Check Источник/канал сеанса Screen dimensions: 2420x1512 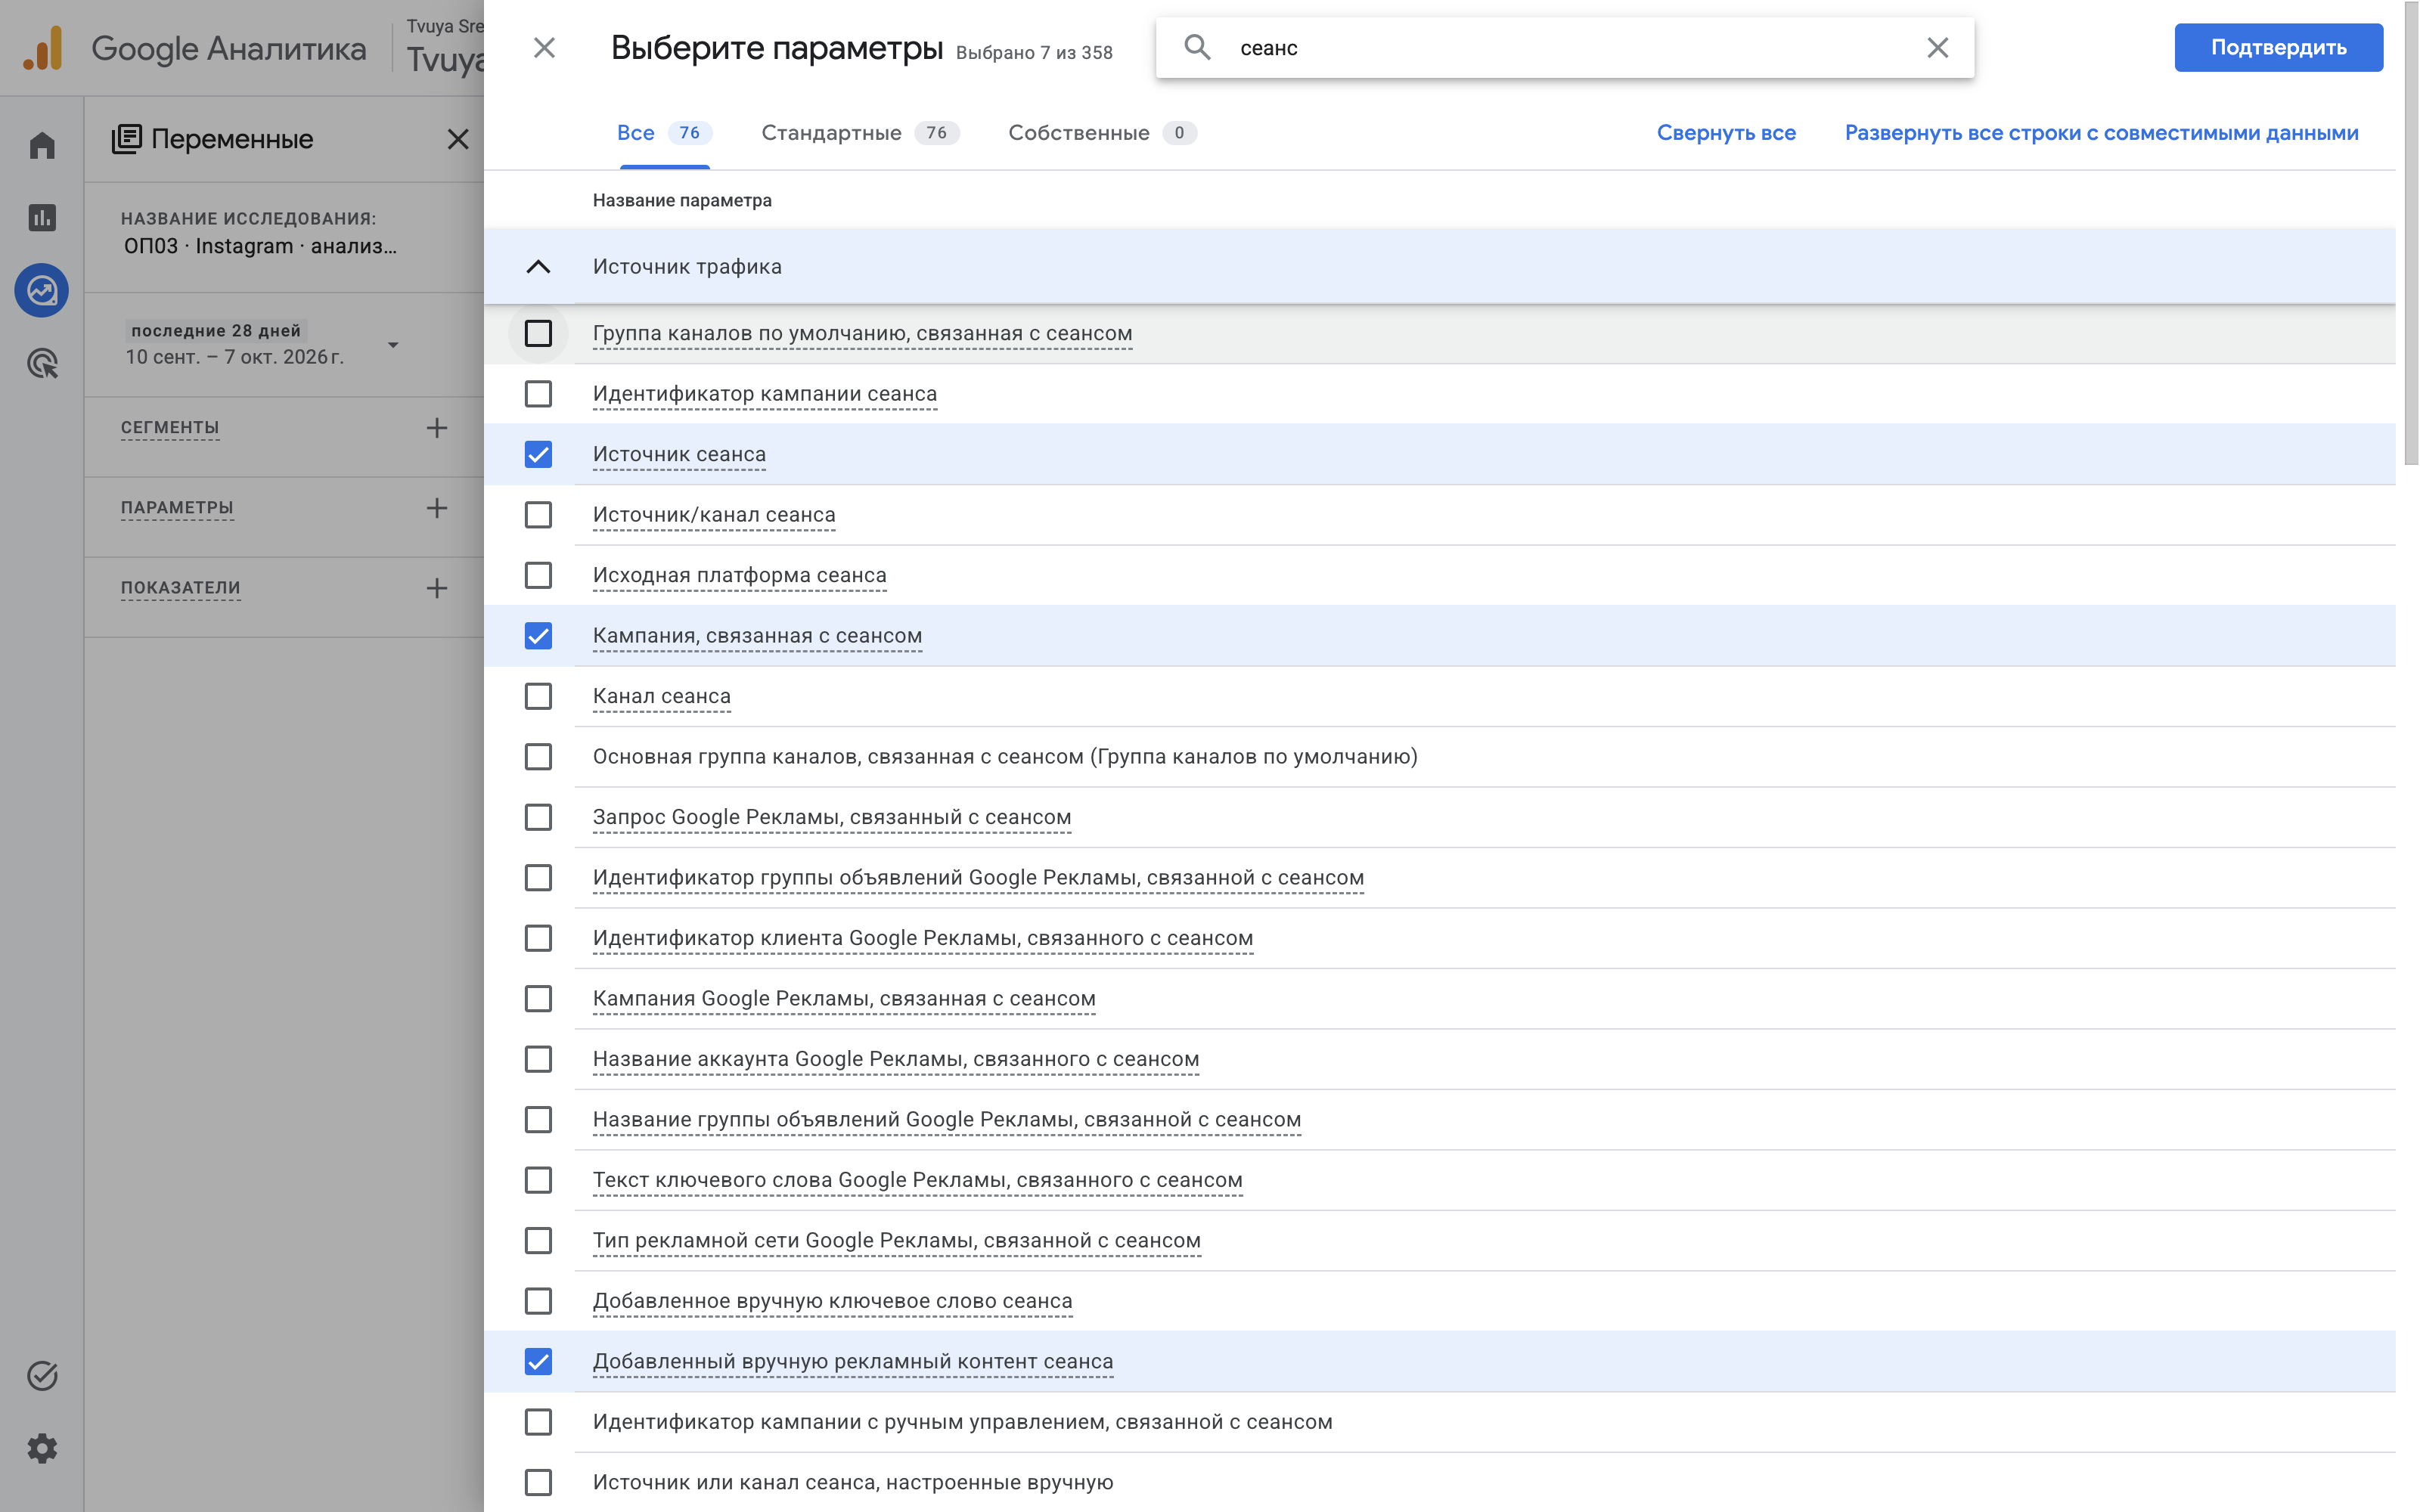(538, 515)
